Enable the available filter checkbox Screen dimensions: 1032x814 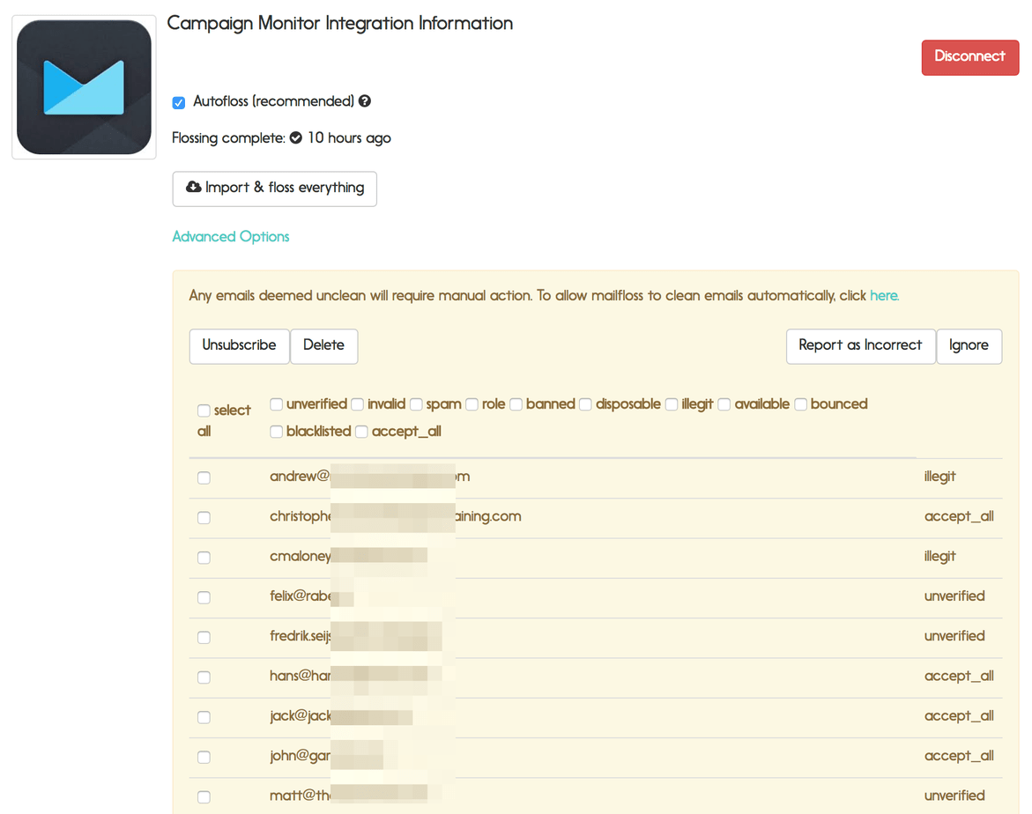tap(724, 404)
